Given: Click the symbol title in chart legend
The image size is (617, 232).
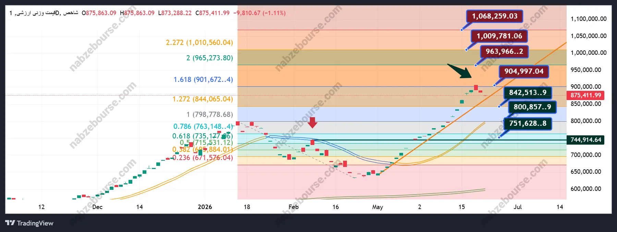Looking at the screenshot, I should [x=44, y=13].
